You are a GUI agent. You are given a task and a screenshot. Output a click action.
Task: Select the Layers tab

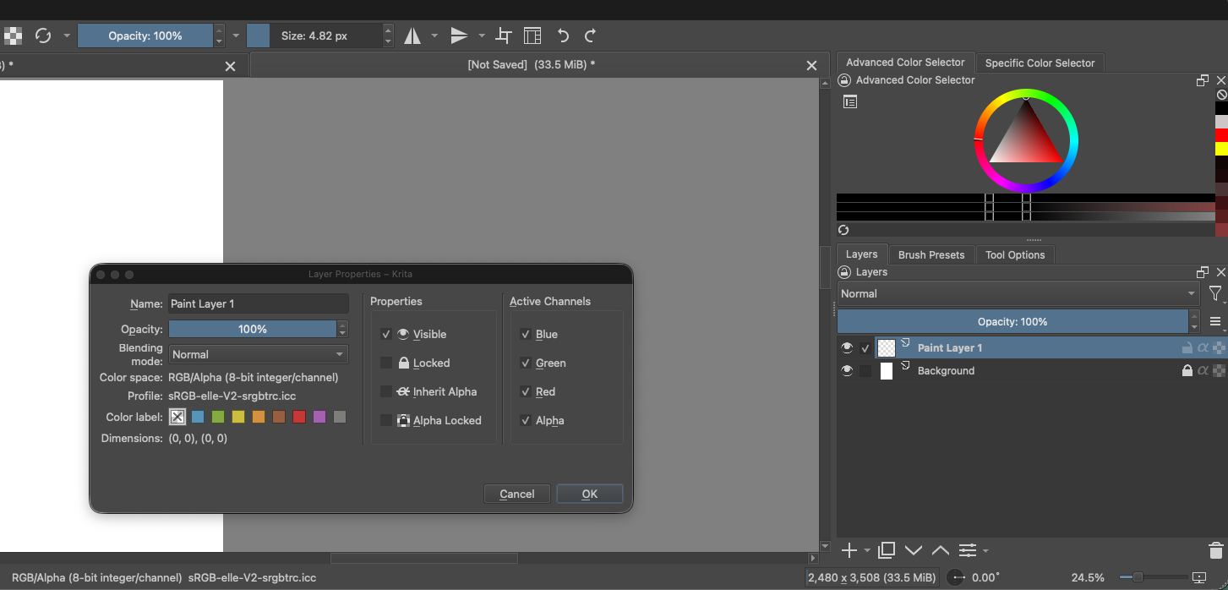click(x=862, y=254)
